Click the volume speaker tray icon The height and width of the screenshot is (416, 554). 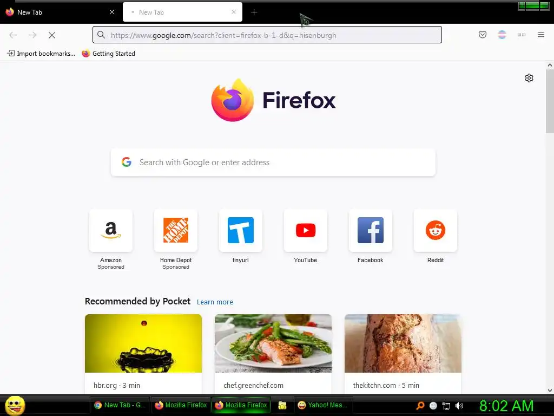click(459, 406)
